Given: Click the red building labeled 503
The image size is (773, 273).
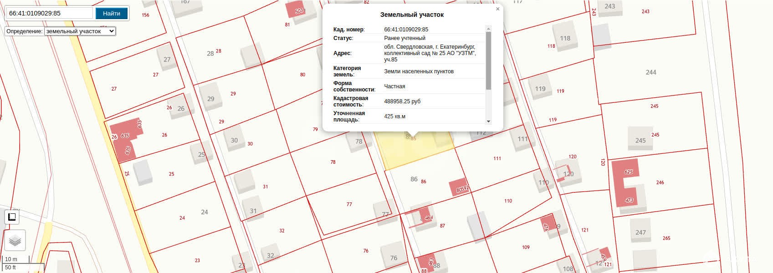Looking at the screenshot, I should point(296,10).
